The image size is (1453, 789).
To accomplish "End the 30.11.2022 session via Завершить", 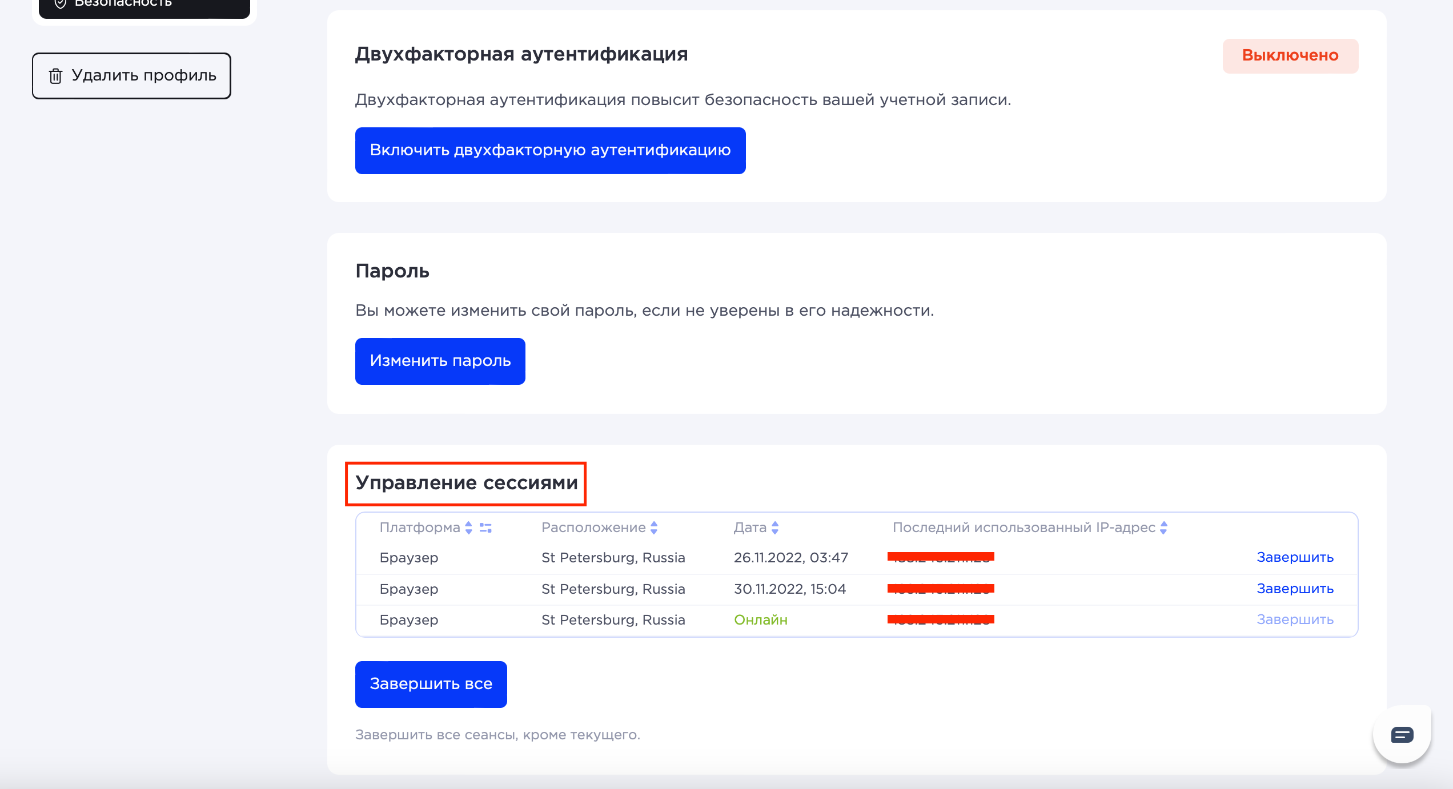I will [1295, 589].
